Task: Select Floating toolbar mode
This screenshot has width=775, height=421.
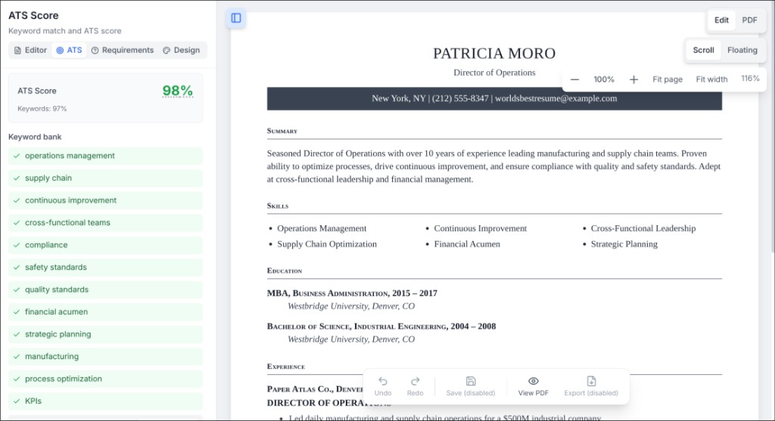Action: click(742, 51)
